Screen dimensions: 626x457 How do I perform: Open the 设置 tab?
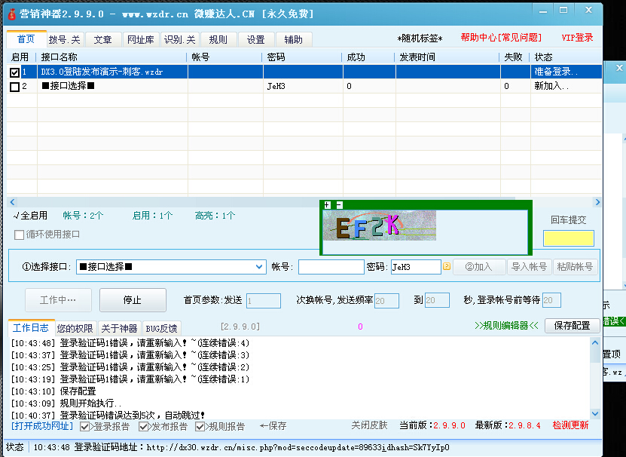point(255,40)
